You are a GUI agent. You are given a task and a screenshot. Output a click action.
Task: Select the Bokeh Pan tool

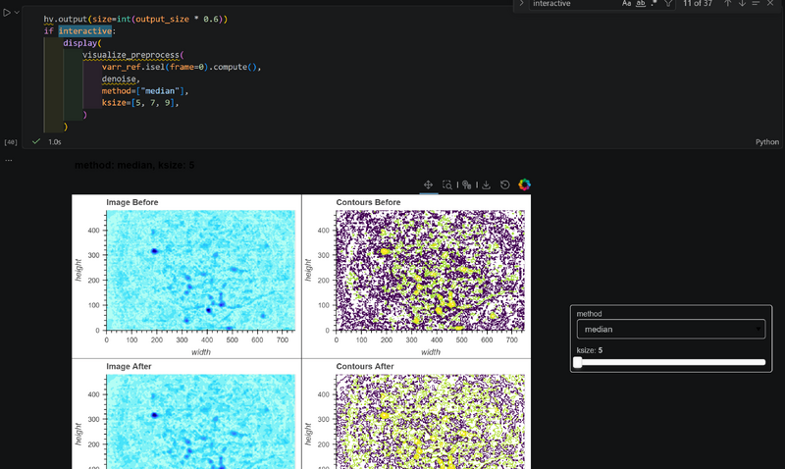click(x=428, y=184)
